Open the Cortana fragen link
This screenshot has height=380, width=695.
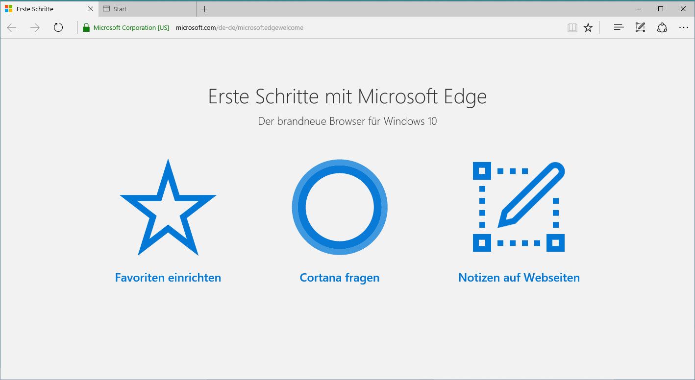point(340,278)
